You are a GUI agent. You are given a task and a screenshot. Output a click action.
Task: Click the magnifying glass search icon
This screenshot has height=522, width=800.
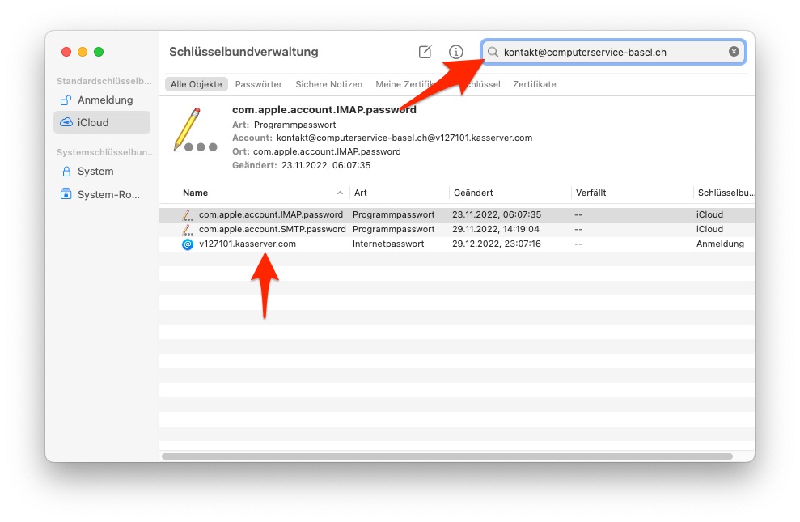tap(493, 52)
